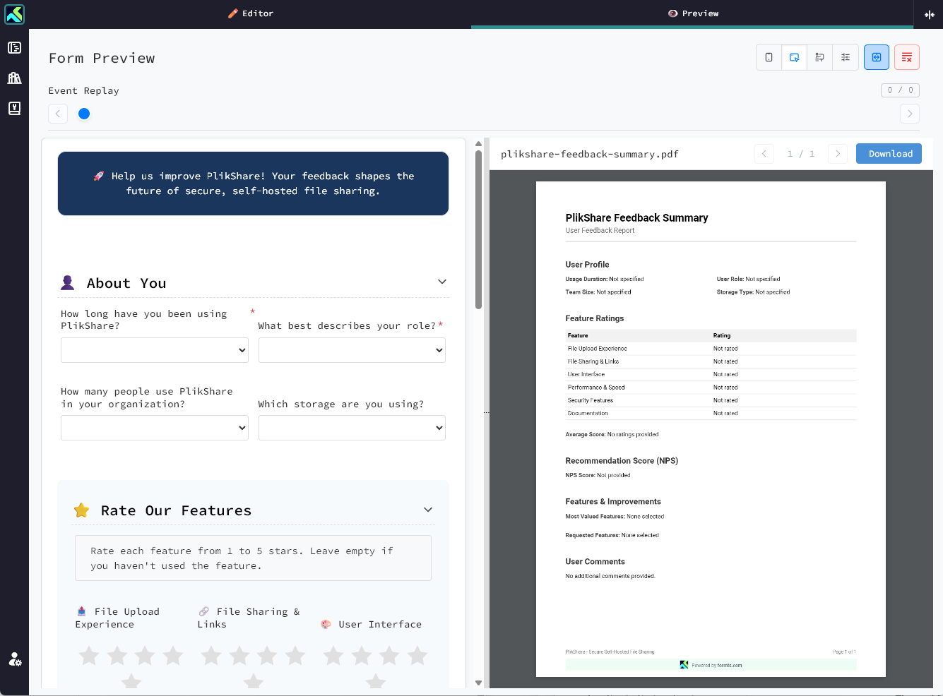Screen dimensions: 943x696
Task: Open the PlikShare usage duration dropdown
Action: point(154,349)
